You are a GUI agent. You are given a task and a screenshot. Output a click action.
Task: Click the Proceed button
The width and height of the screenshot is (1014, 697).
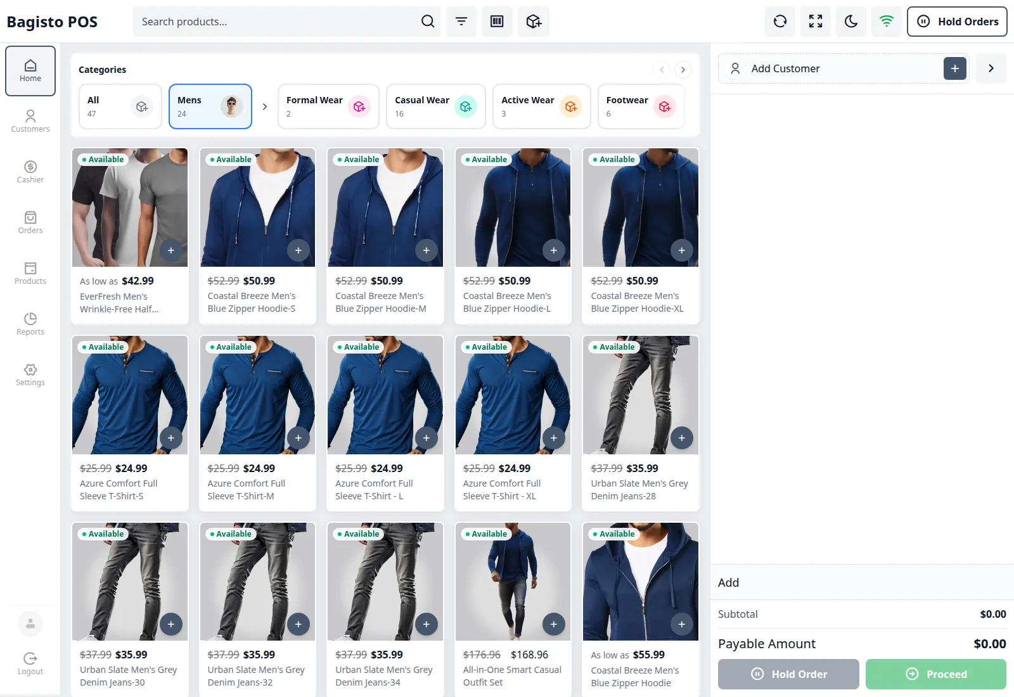pos(936,674)
